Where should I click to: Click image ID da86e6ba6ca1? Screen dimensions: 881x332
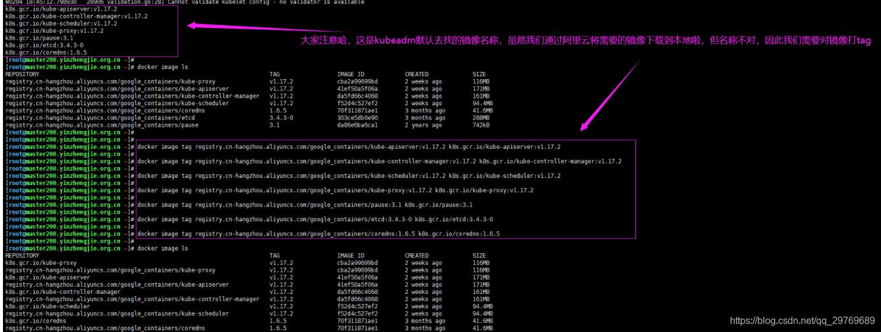point(357,125)
